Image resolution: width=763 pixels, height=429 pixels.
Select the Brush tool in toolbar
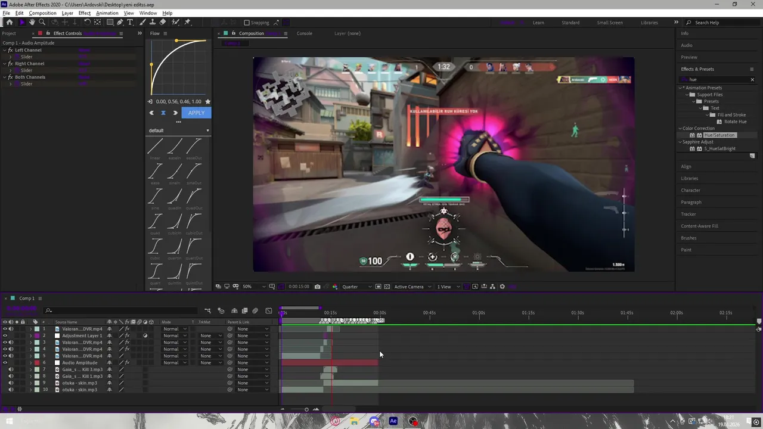click(x=142, y=22)
